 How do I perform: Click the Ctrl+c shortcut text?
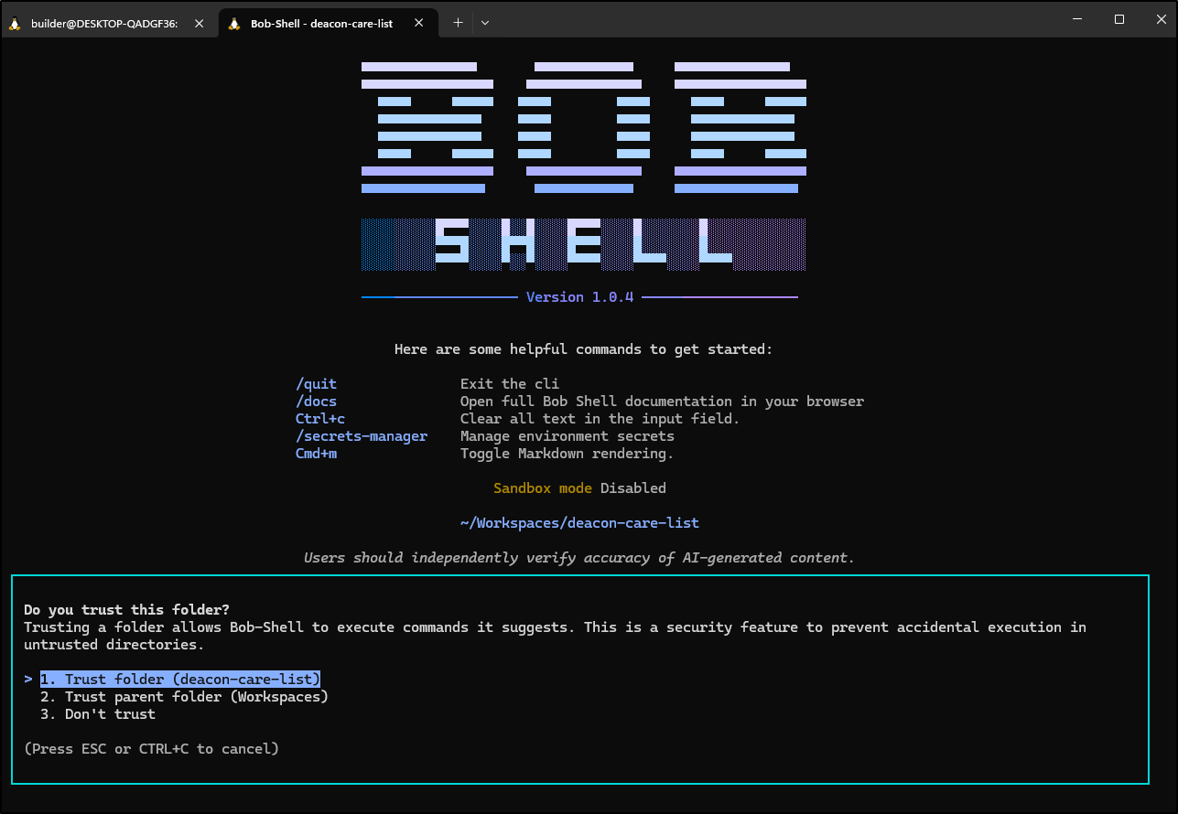[319, 419]
